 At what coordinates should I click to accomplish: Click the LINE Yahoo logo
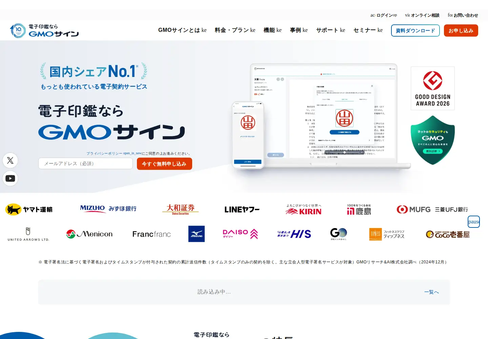(x=242, y=210)
